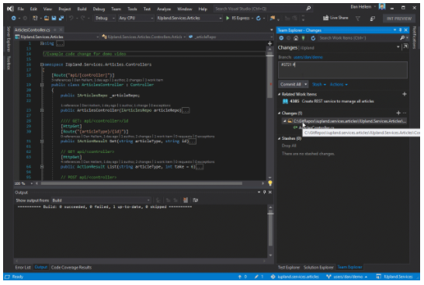Pin the Team Explorer panel
The image size is (424, 285).
[401, 30]
